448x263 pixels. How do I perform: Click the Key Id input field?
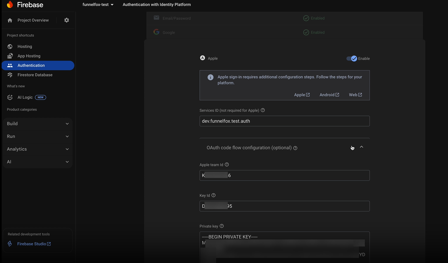point(284,206)
